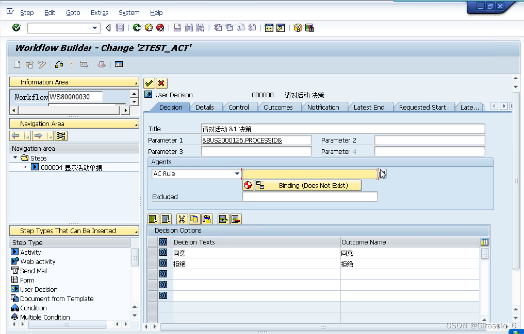Expand Step Types That Can Be Inserted header

point(74,231)
